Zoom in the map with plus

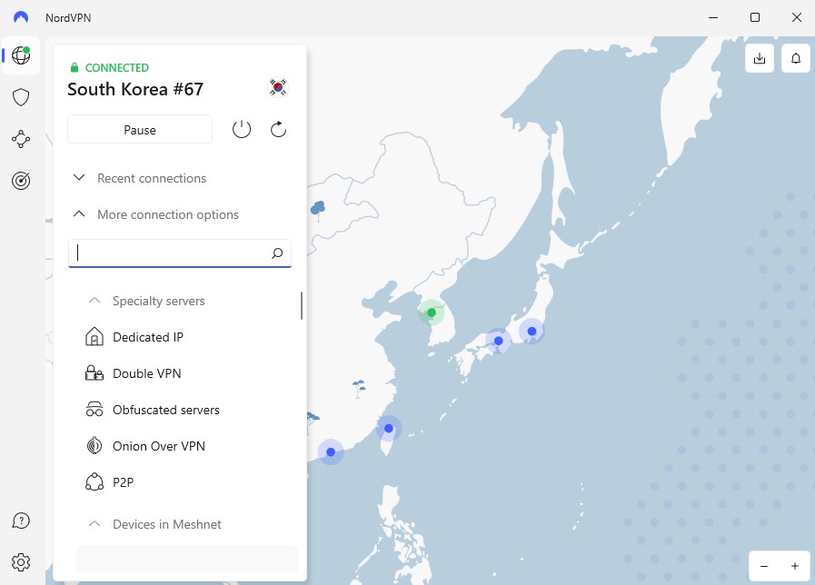click(x=795, y=566)
